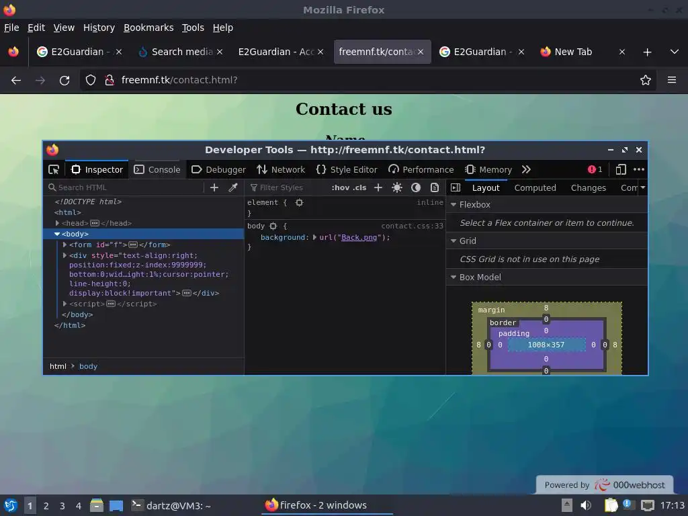The image size is (688, 516).
Task: Collapse the Box Model section
Action: [x=454, y=277]
